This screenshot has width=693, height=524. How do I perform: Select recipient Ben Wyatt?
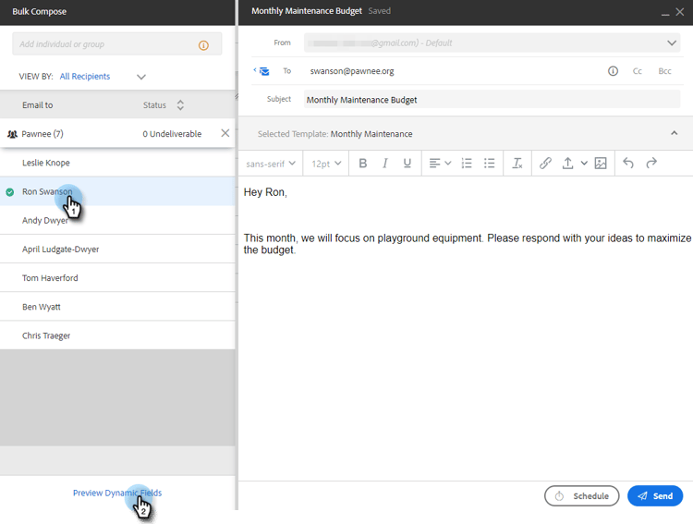[117, 307]
